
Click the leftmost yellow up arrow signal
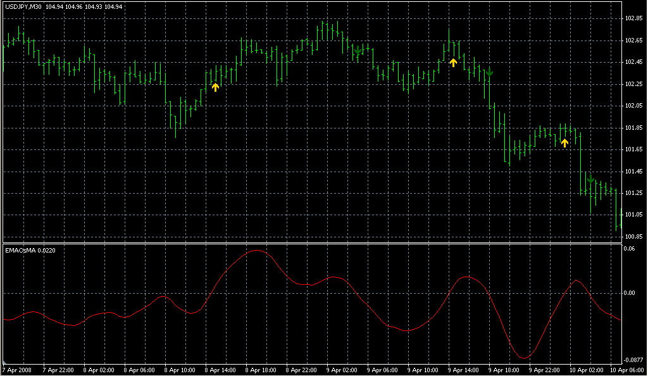[x=215, y=87]
